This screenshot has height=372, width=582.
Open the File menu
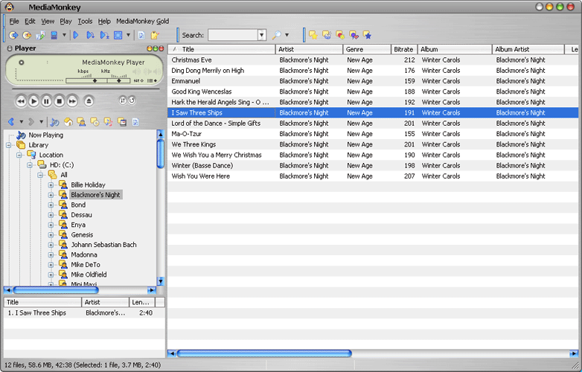point(14,21)
